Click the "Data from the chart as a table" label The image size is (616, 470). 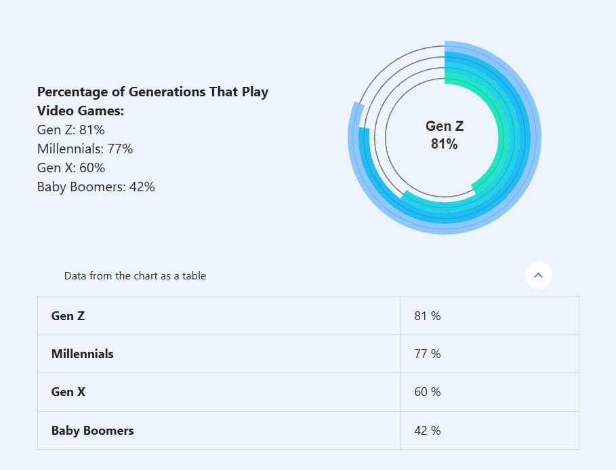134,276
